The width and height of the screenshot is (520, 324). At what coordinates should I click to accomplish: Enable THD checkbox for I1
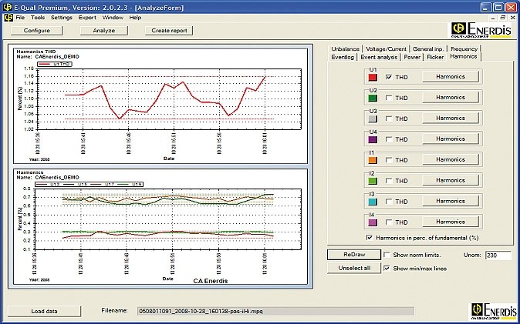389,160
